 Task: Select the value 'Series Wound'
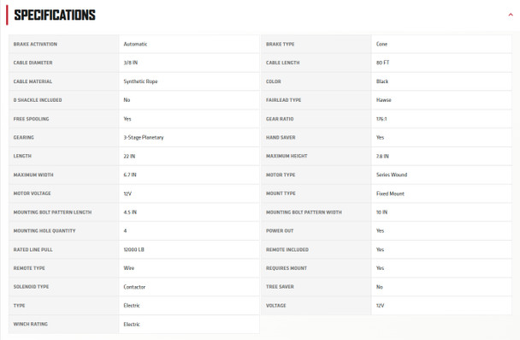point(392,175)
